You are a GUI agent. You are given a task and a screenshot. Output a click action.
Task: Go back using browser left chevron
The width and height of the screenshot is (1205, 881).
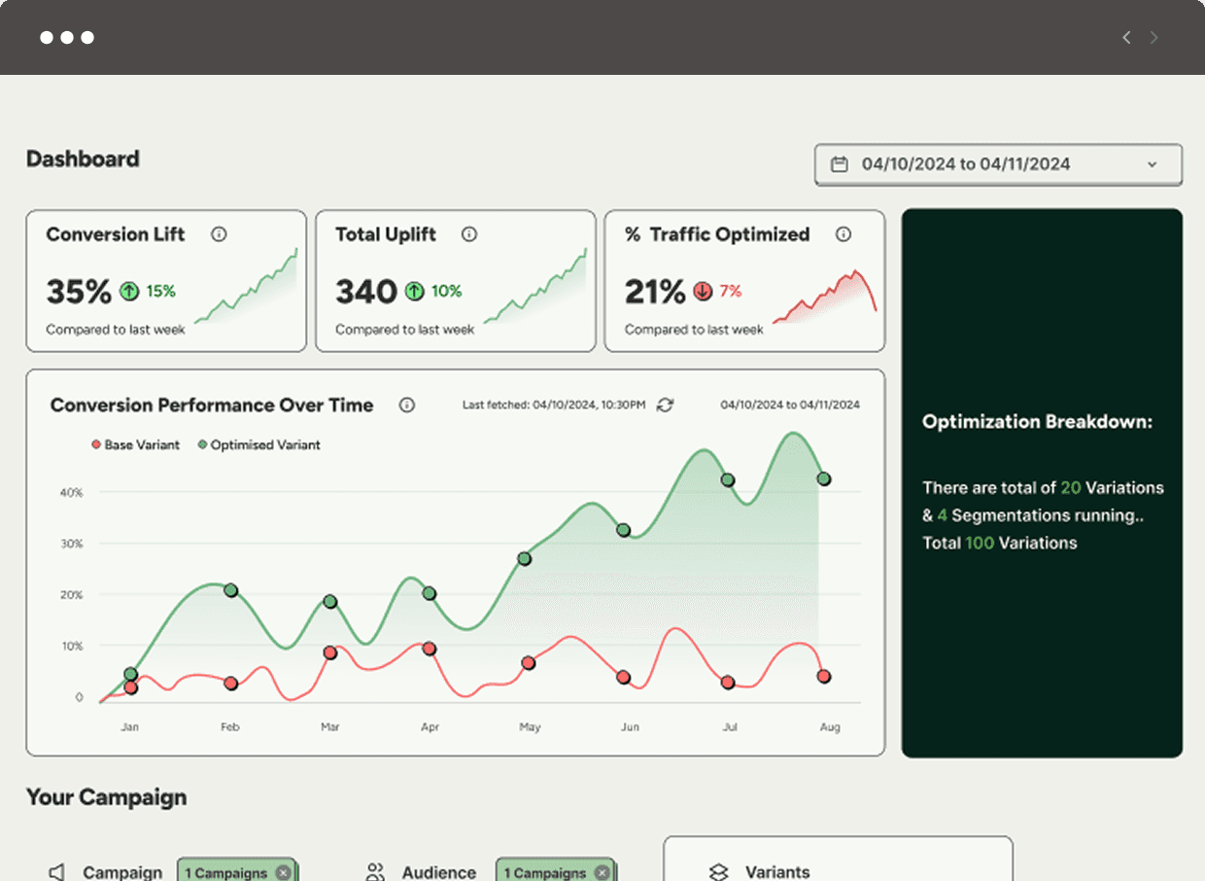pyautogui.click(x=1126, y=38)
